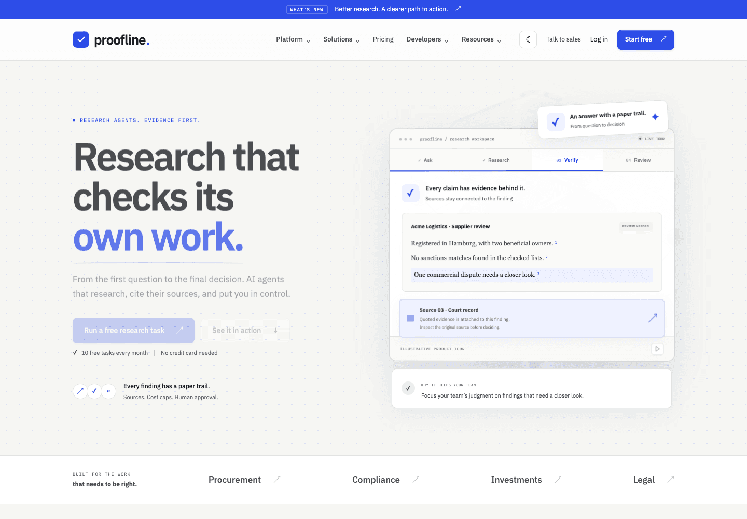The image size is (747, 519).
Task: Click the Log in link
Action: pyautogui.click(x=599, y=39)
